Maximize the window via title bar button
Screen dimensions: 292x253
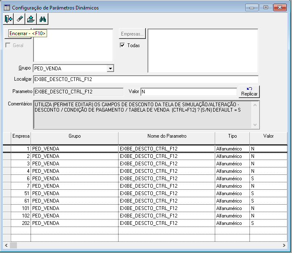click(x=266, y=7)
